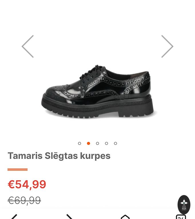Tap the crossed-out €69,99 original price
Screen dimensions: 195x219
pyautogui.click(x=24, y=200)
